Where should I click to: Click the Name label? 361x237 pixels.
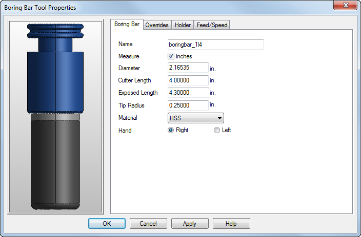[x=126, y=44]
